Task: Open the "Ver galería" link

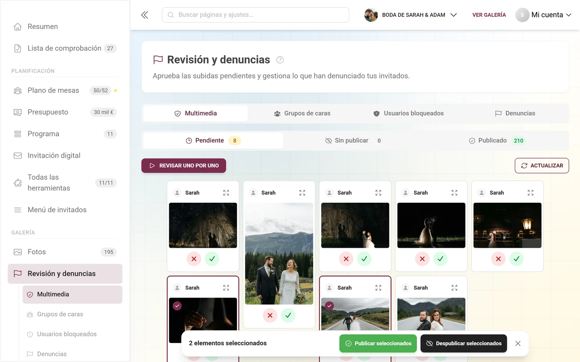Action: [x=489, y=15]
